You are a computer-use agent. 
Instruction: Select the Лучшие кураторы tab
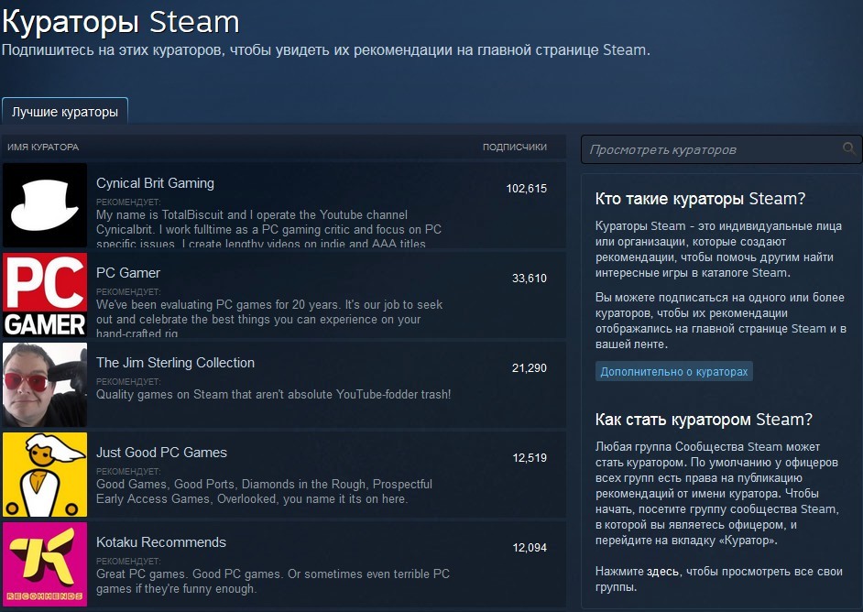(x=65, y=112)
